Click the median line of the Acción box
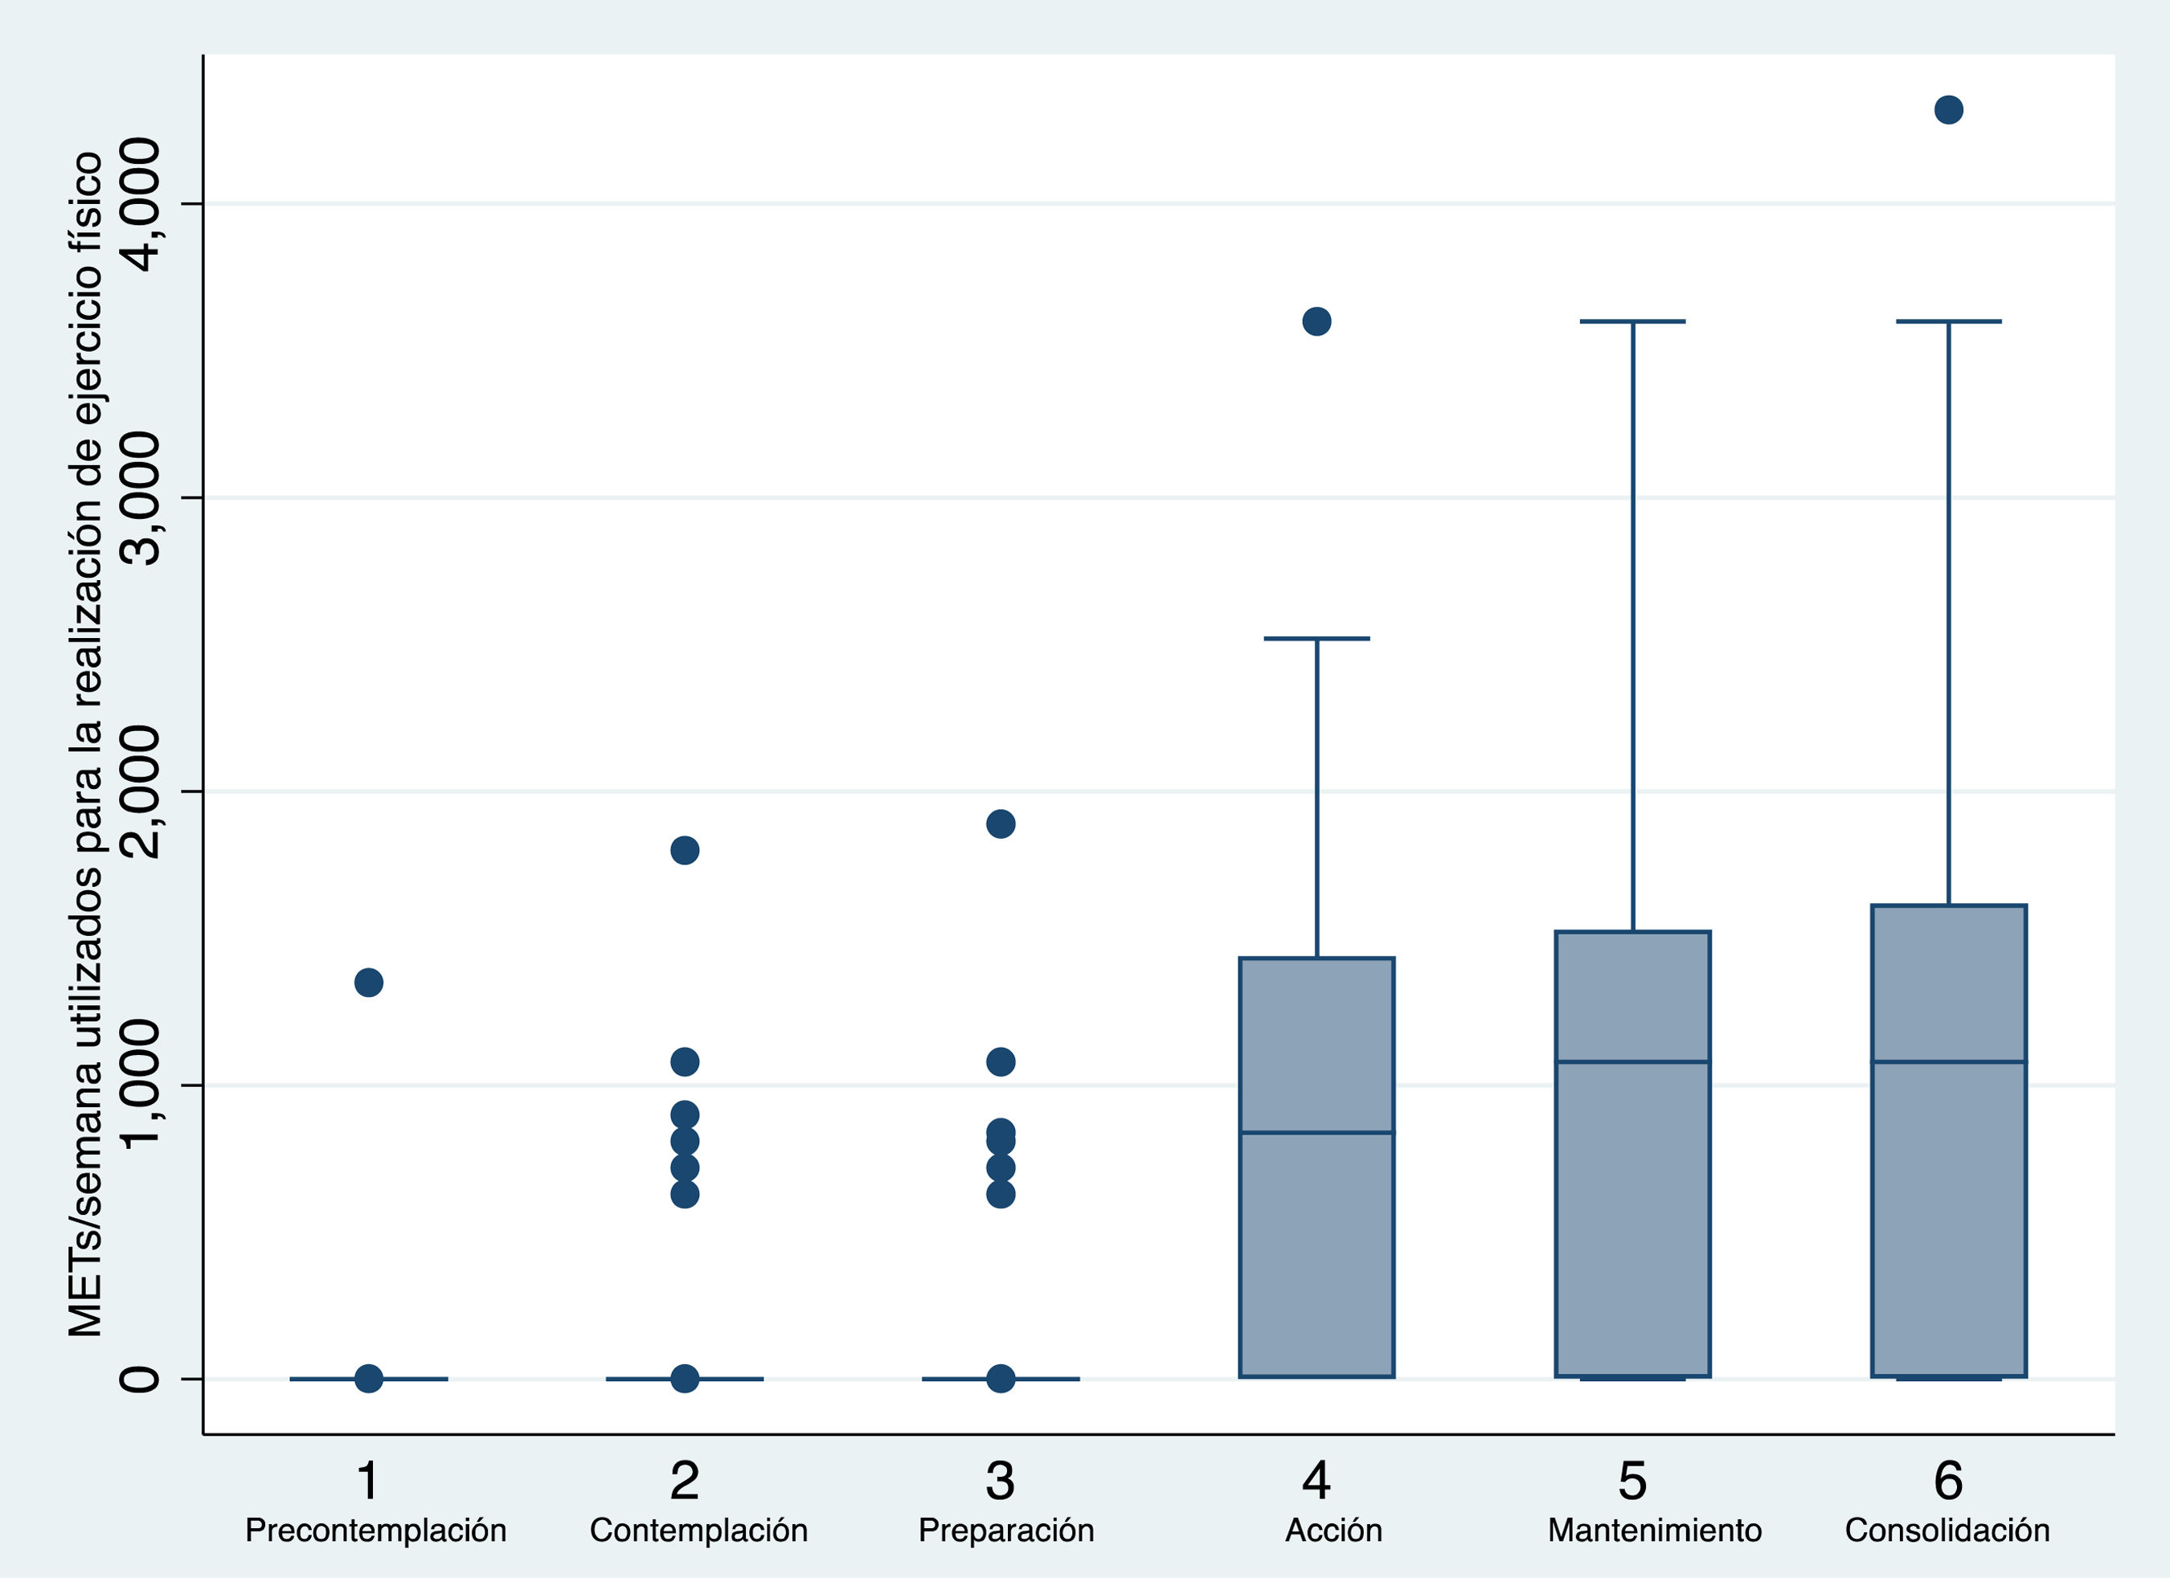Viewport: 2170px width, 1578px height. [x=1316, y=1132]
